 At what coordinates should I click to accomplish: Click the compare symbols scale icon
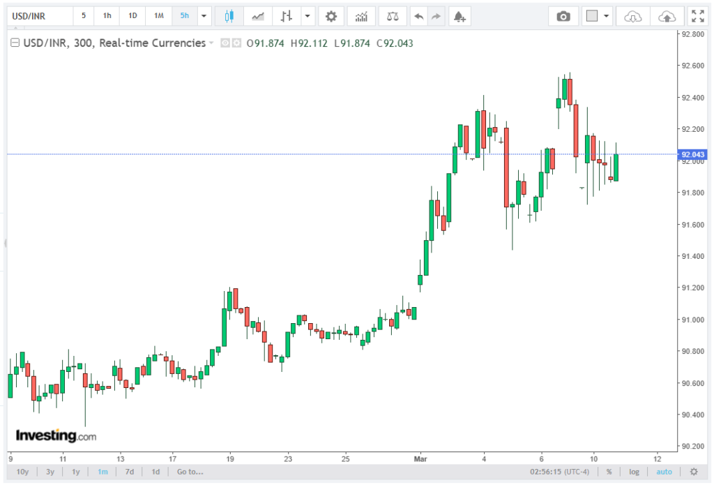(393, 16)
